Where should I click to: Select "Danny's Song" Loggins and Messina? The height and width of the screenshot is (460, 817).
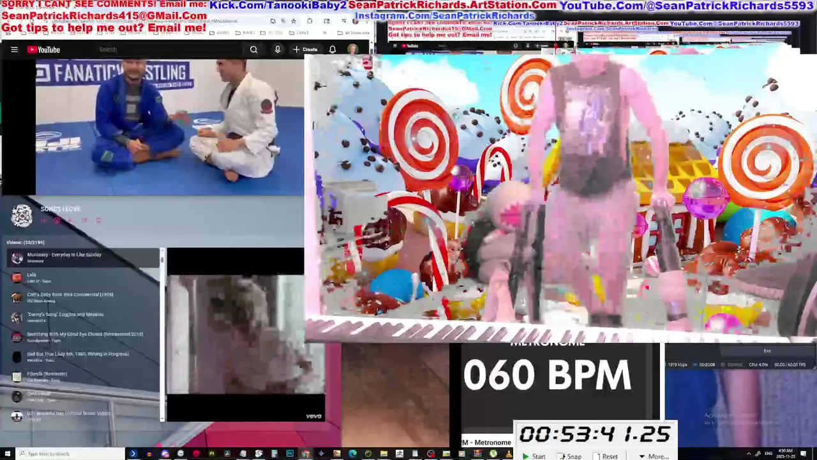tap(83, 317)
